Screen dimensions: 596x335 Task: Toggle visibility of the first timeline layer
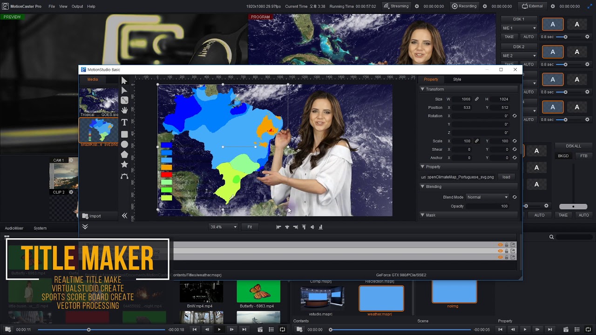(501, 245)
